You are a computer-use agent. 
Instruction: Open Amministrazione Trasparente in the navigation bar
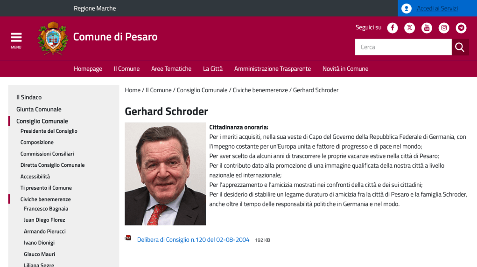click(x=273, y=68)
